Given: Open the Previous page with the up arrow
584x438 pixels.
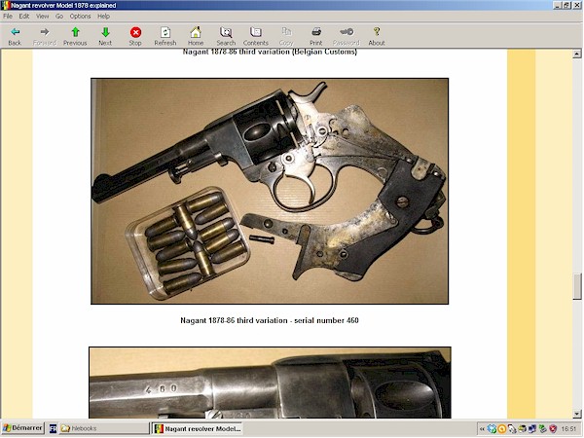Looking at the screenshot, I should click(x=75, y=36).
